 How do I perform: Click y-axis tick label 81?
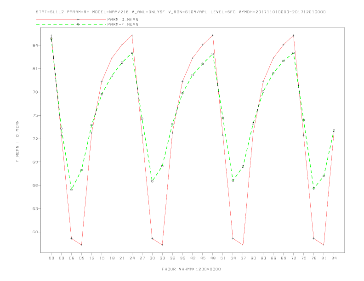click(35, 69)
